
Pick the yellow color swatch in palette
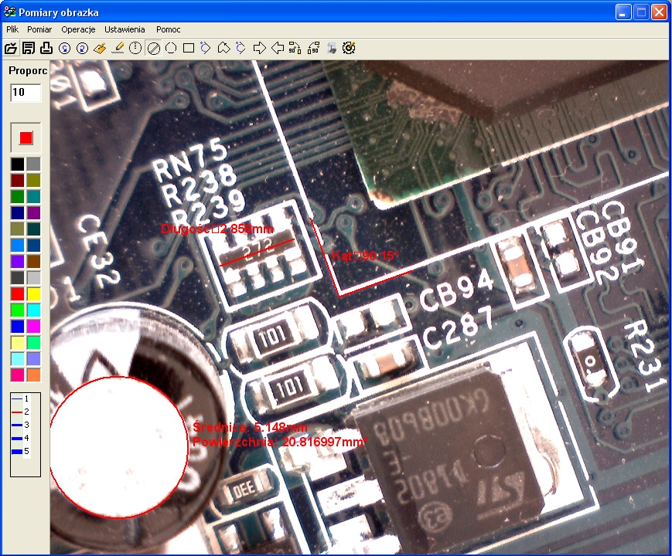coord(33,293)
